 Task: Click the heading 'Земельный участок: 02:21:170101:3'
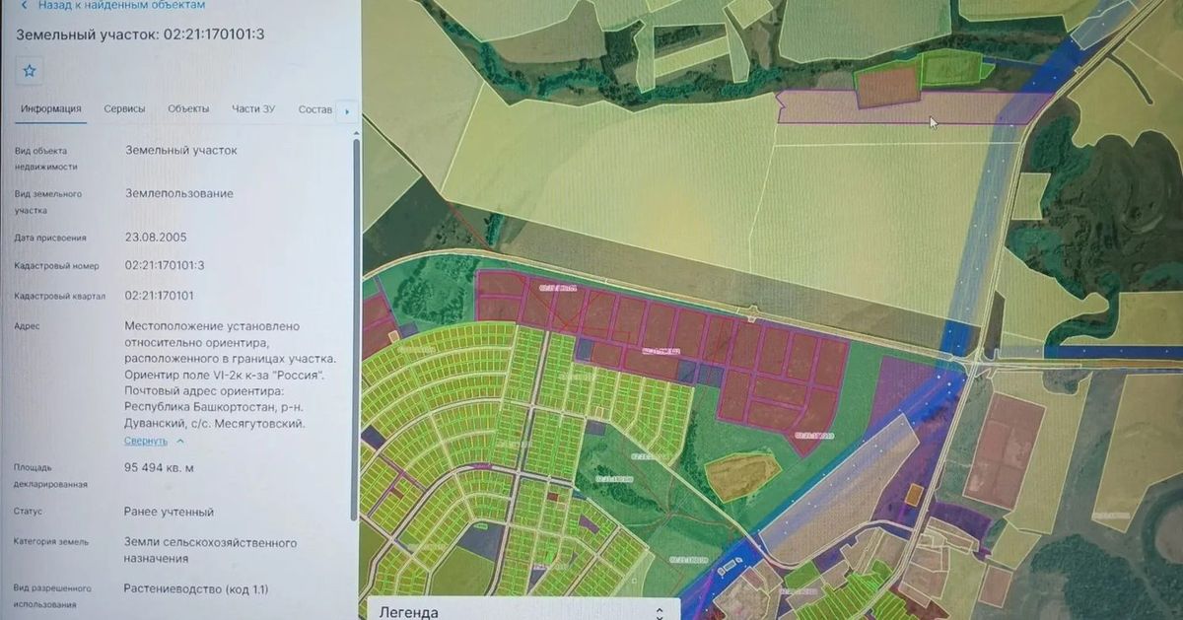pos(140,34)
